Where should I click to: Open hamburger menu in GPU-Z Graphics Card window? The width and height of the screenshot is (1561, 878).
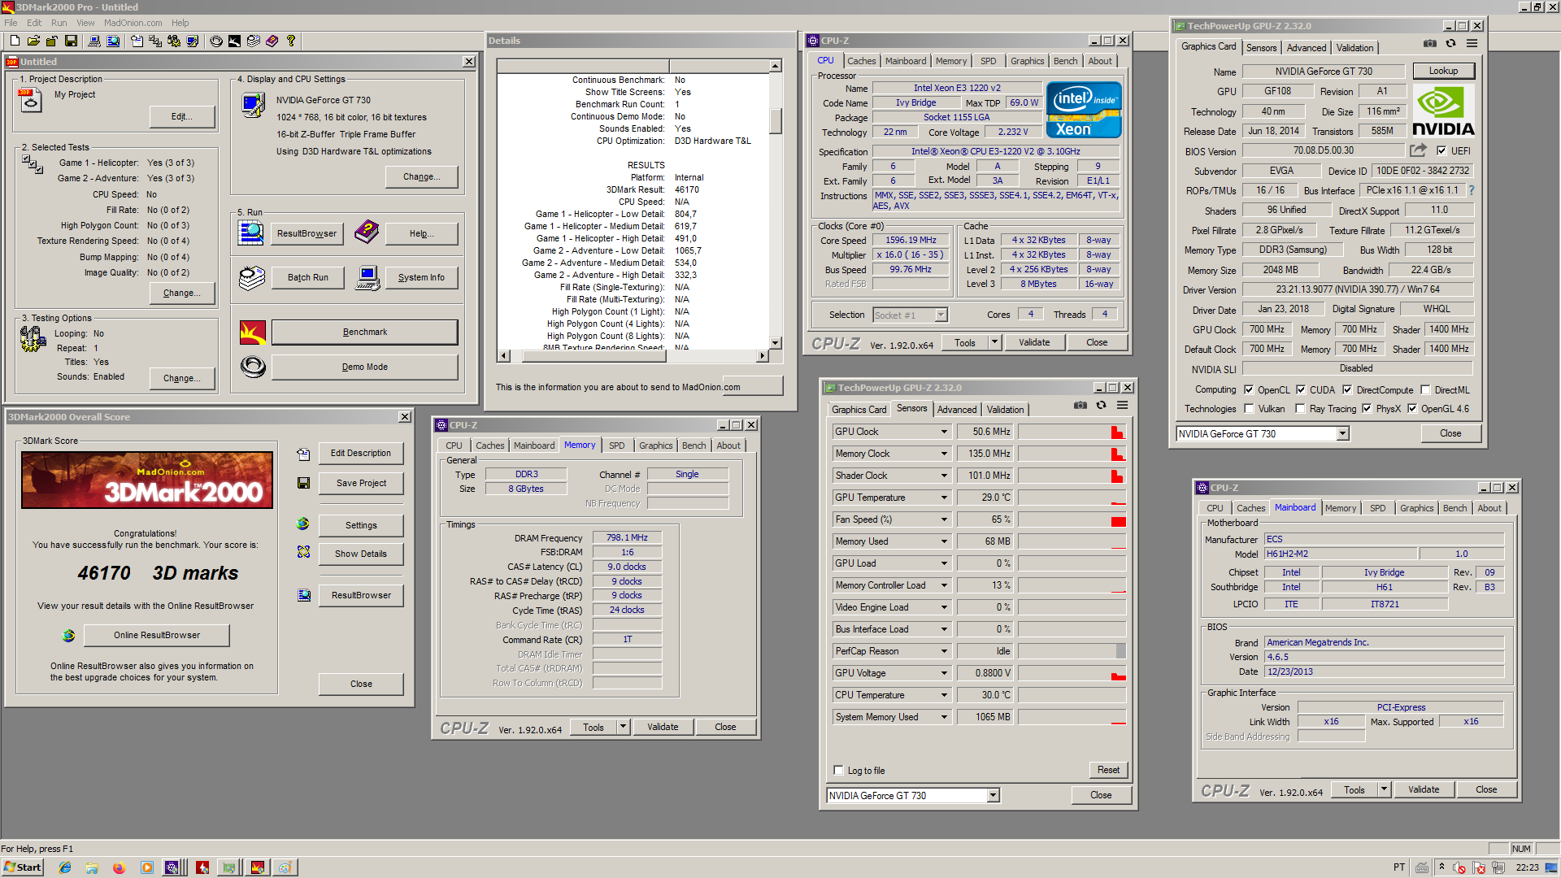[x=1472, y=44]
